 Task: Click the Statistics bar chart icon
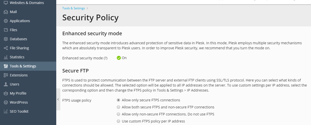pos(6,57)
